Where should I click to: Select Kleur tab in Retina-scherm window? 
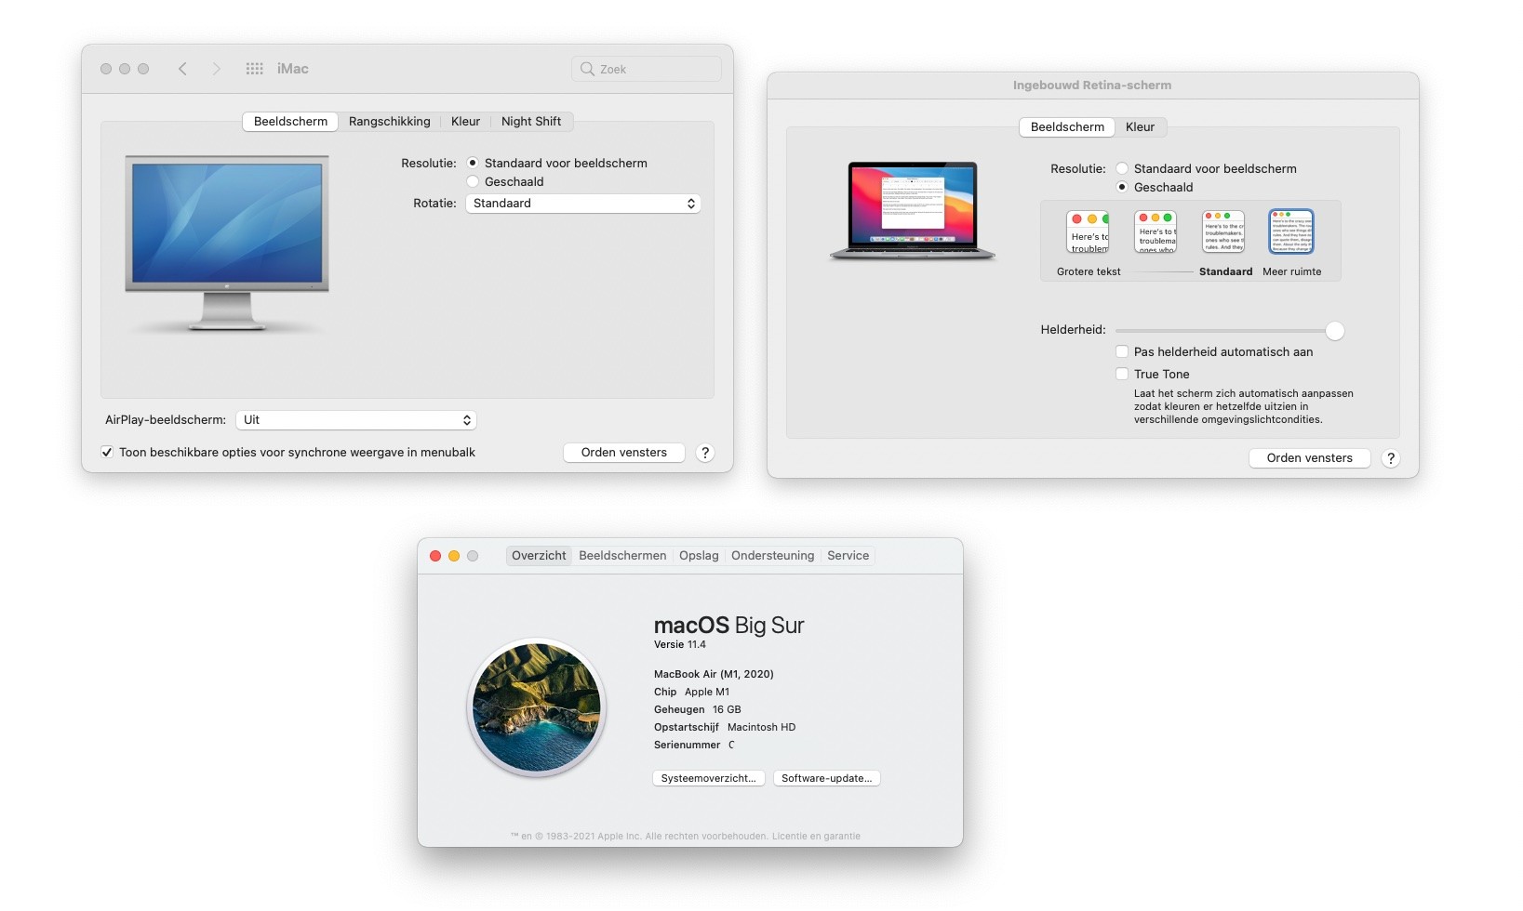(x=1140, y=127)
